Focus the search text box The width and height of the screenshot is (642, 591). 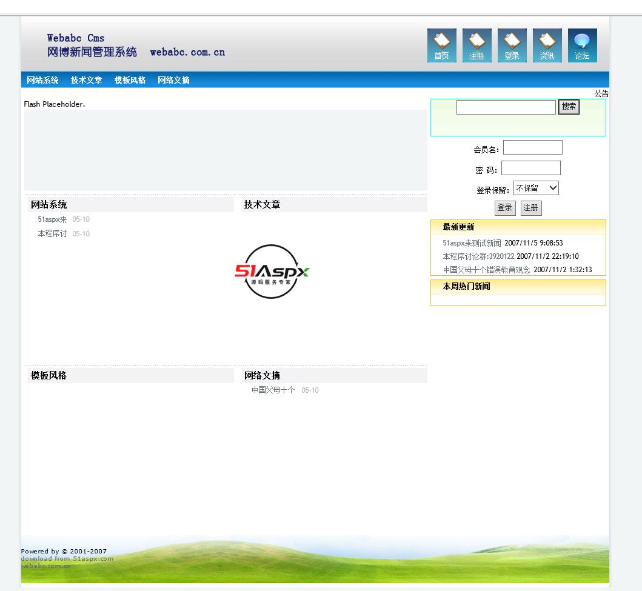[506, 107]
